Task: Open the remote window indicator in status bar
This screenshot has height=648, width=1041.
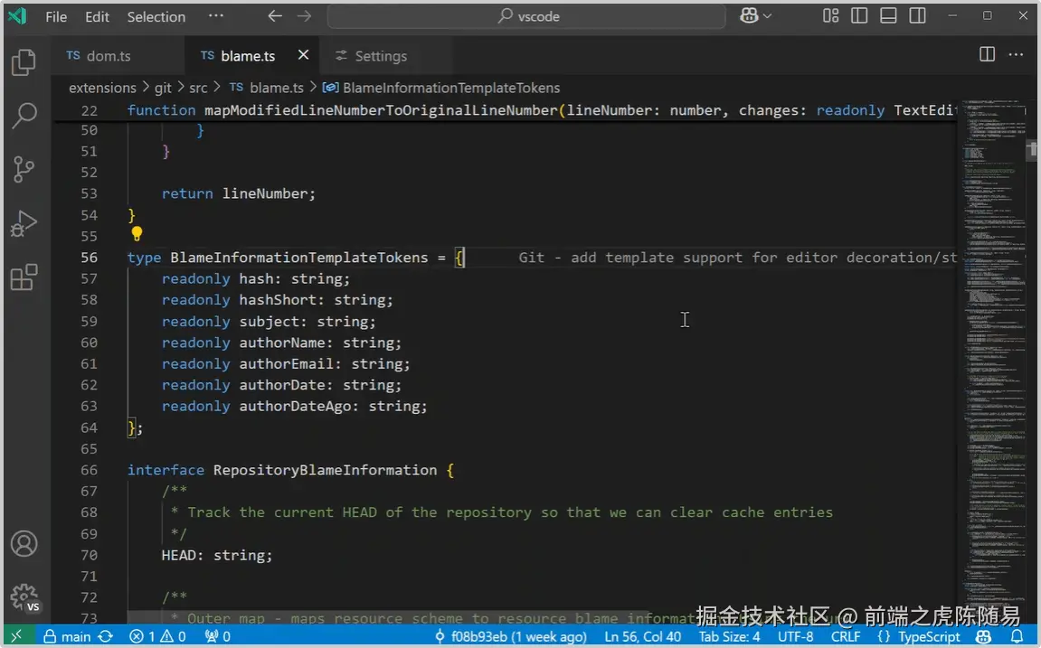Action: [16, 636]
